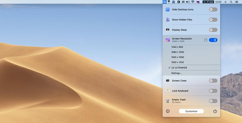Collapse the Screen Resolution list arrow

[x=206, y=40]
